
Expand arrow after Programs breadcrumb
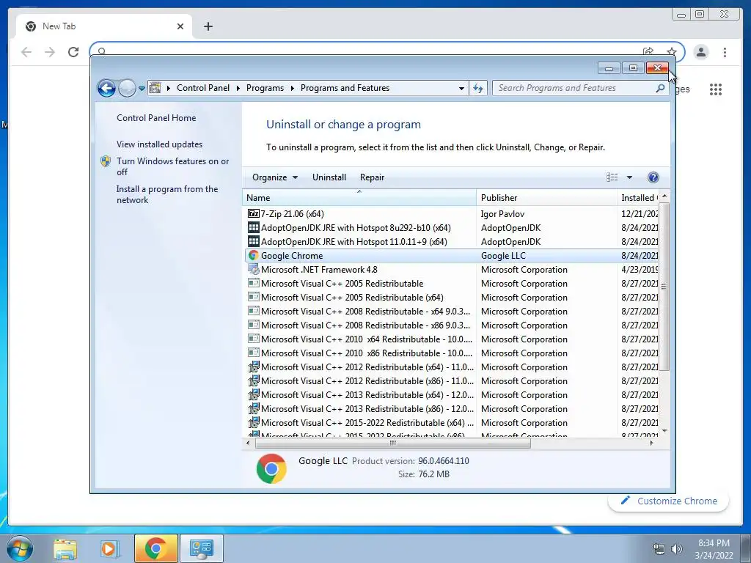pos(292,88)
